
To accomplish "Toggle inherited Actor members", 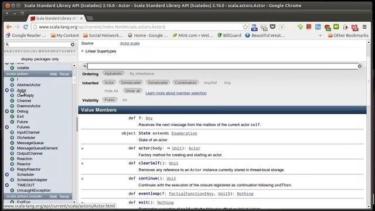I will 109,83.
